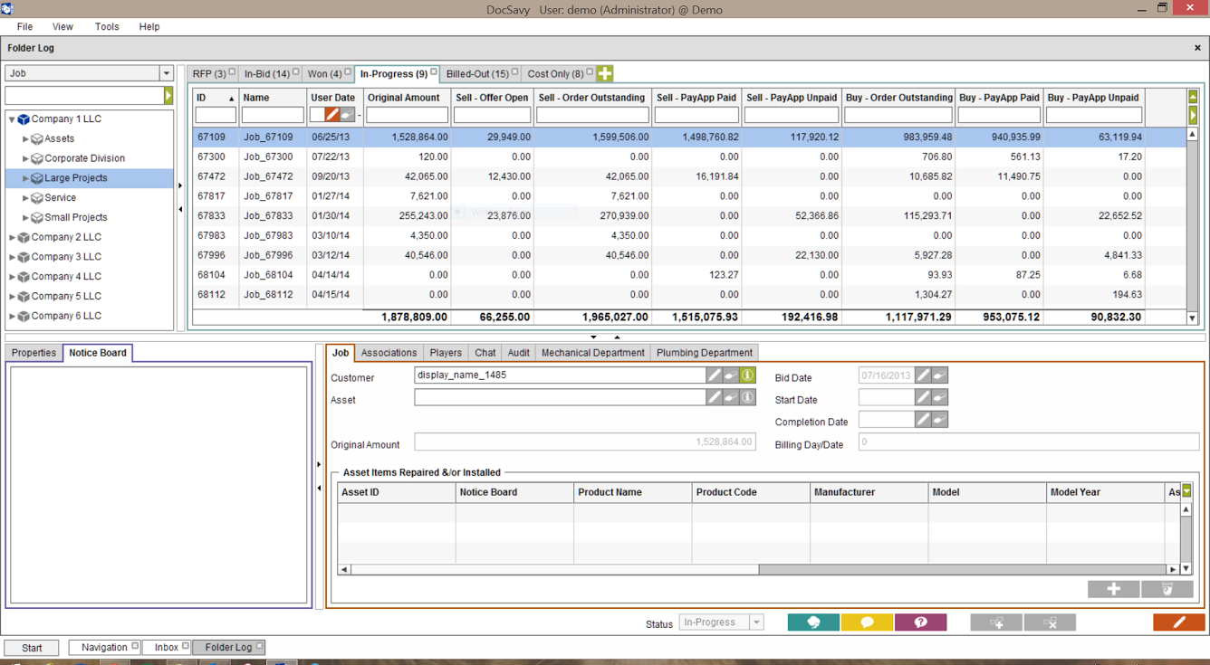Click the grey remove-record button
The image size is (1210, 665).
(1050, 622)
